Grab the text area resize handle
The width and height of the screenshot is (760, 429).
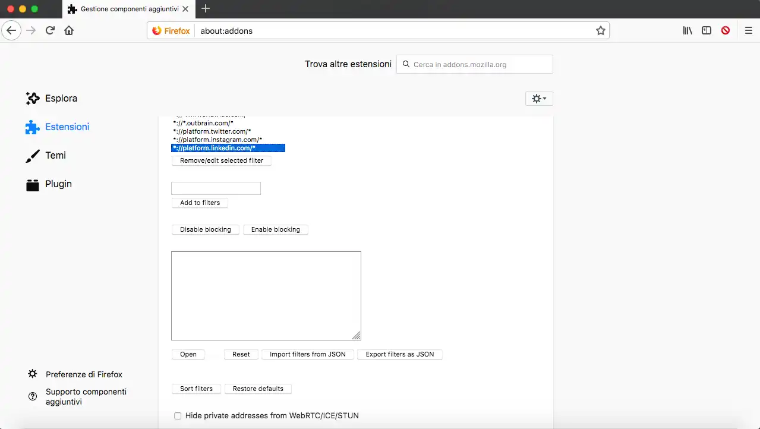pyautogui.click(x=357, y=336)
